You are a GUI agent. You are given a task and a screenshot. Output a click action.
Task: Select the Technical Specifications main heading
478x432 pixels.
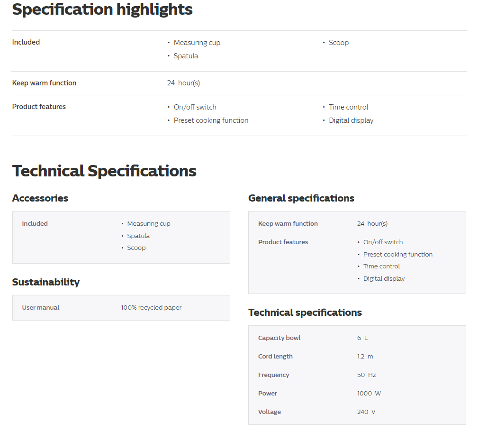coord(104,171)
